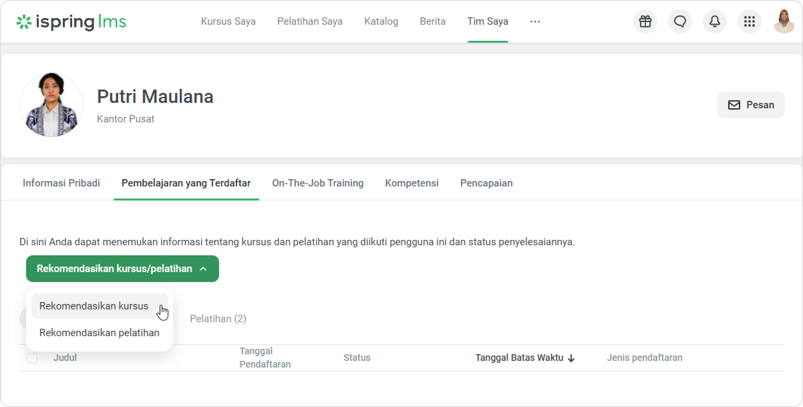Send a message with Pesan button
This screenshot has height=407, width=803.
[x=751, y=105]
